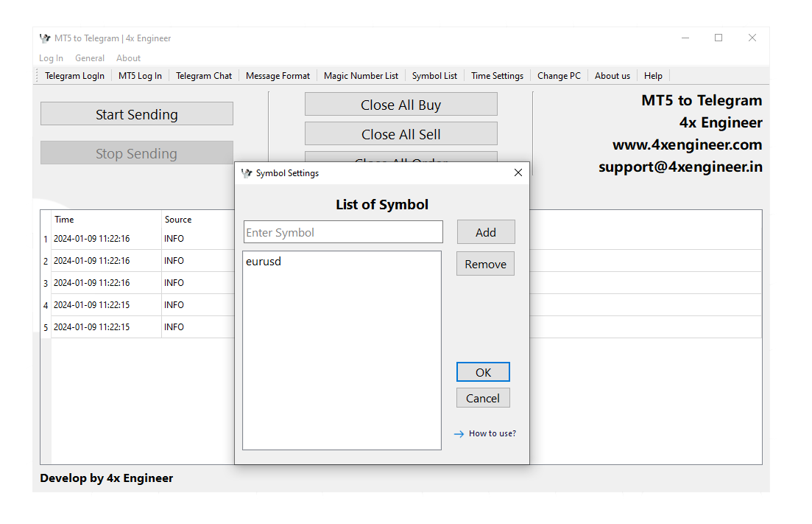Minimize the MT5 to Telegram window
Image resolution: width=812 pixels, height=524 pixels.
pyautogui.click(x=685, y=38)
